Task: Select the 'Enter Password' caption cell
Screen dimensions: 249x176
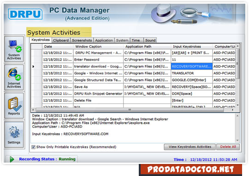Action: point(98,60)
